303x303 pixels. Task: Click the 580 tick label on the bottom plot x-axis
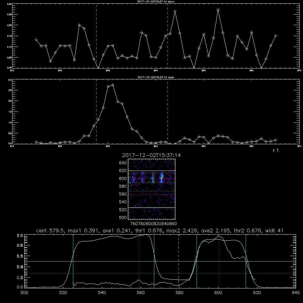tap(179, 293)
